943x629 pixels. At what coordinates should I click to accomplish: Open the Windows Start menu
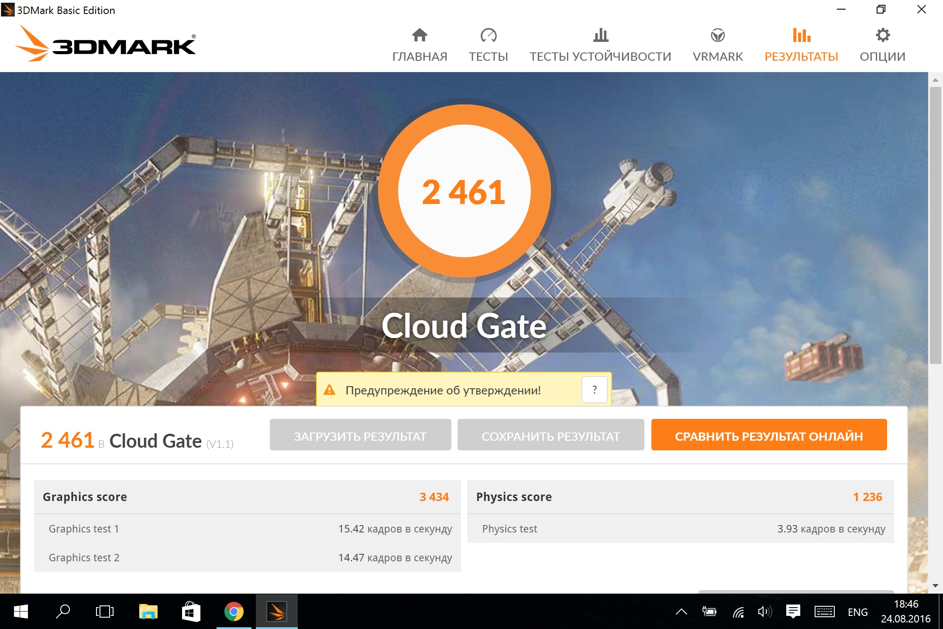tap(21, 612)
